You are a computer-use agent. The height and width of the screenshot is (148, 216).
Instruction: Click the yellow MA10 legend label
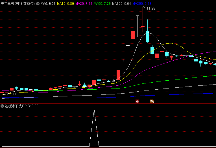66,4
